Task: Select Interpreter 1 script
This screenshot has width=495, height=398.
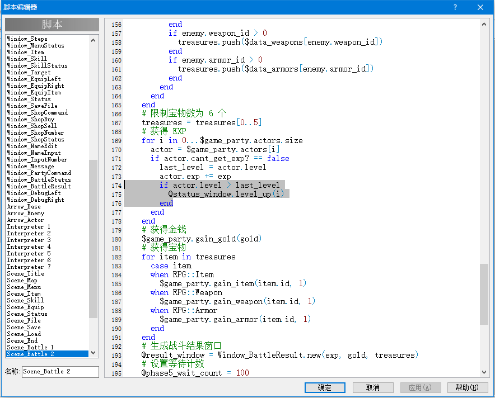Action: 29,226
